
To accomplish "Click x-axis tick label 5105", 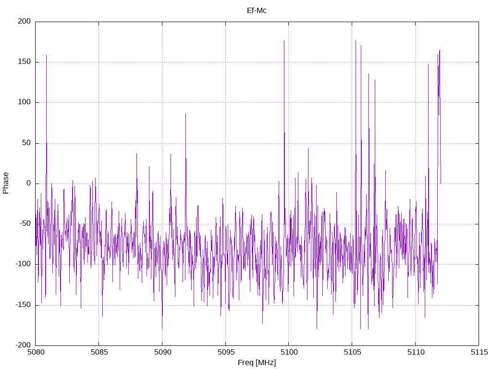I will (x=352, y=352).
